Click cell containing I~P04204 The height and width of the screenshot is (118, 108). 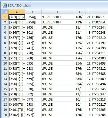point(99,115)
